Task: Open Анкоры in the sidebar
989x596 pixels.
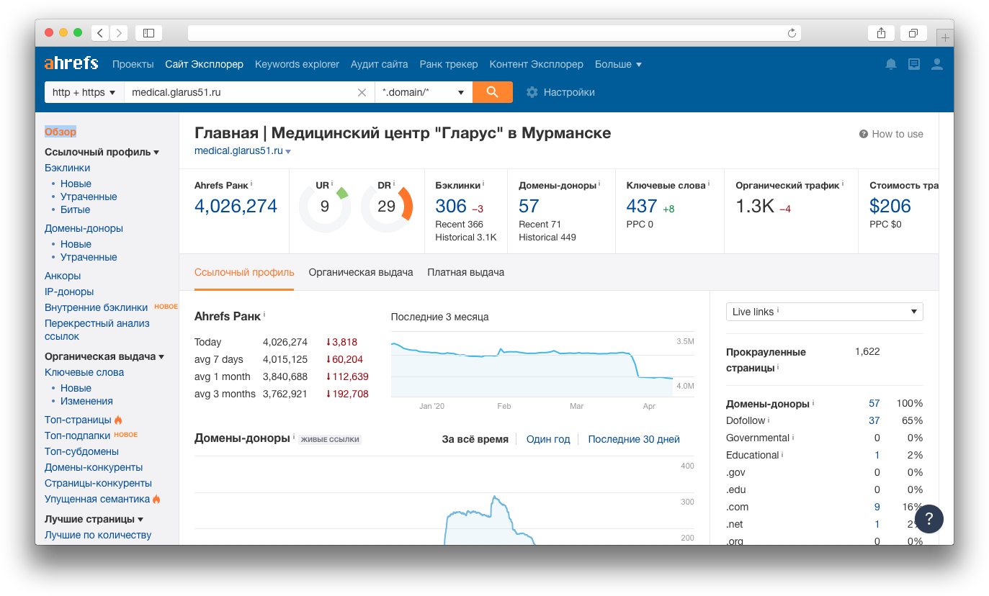Action: [63, 276]
